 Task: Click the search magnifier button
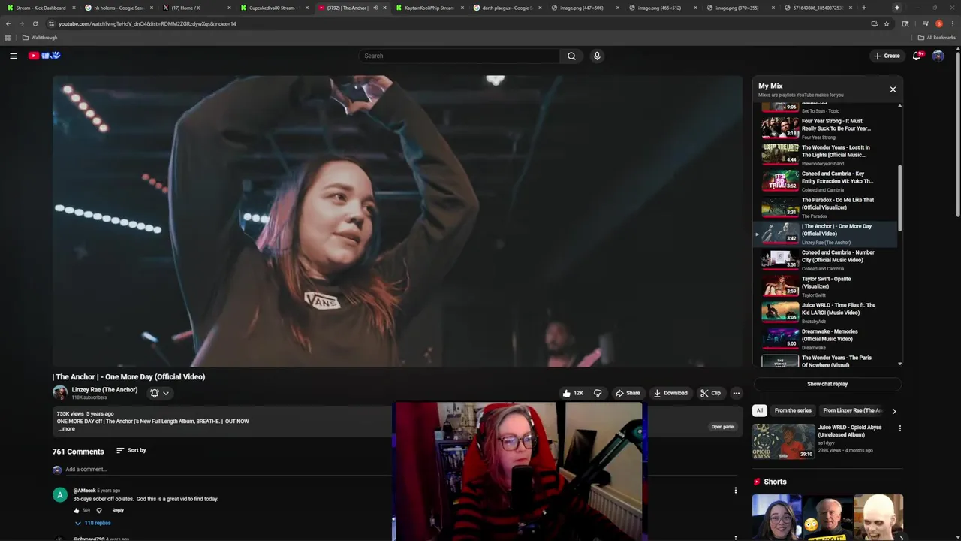coord(571,56)
